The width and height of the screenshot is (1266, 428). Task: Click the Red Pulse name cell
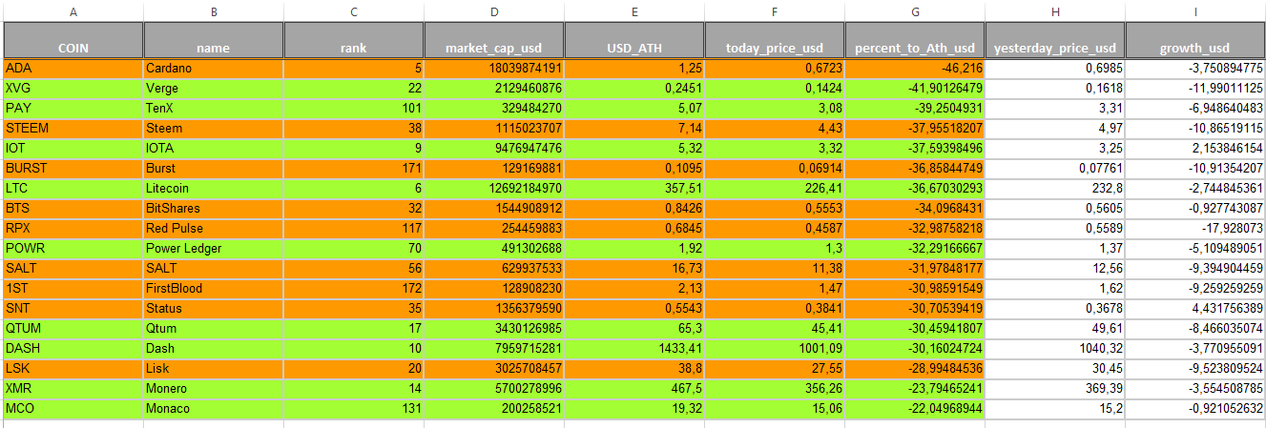point(214,229)
